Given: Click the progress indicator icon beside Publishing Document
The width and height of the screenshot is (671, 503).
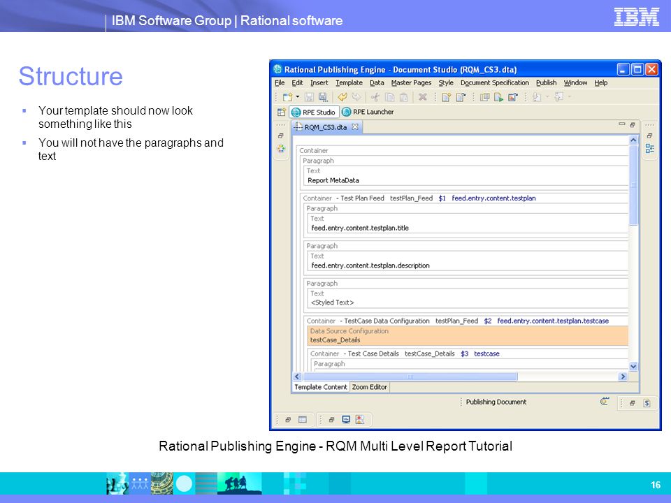Looking at the screenshot, I should (604, 402).
